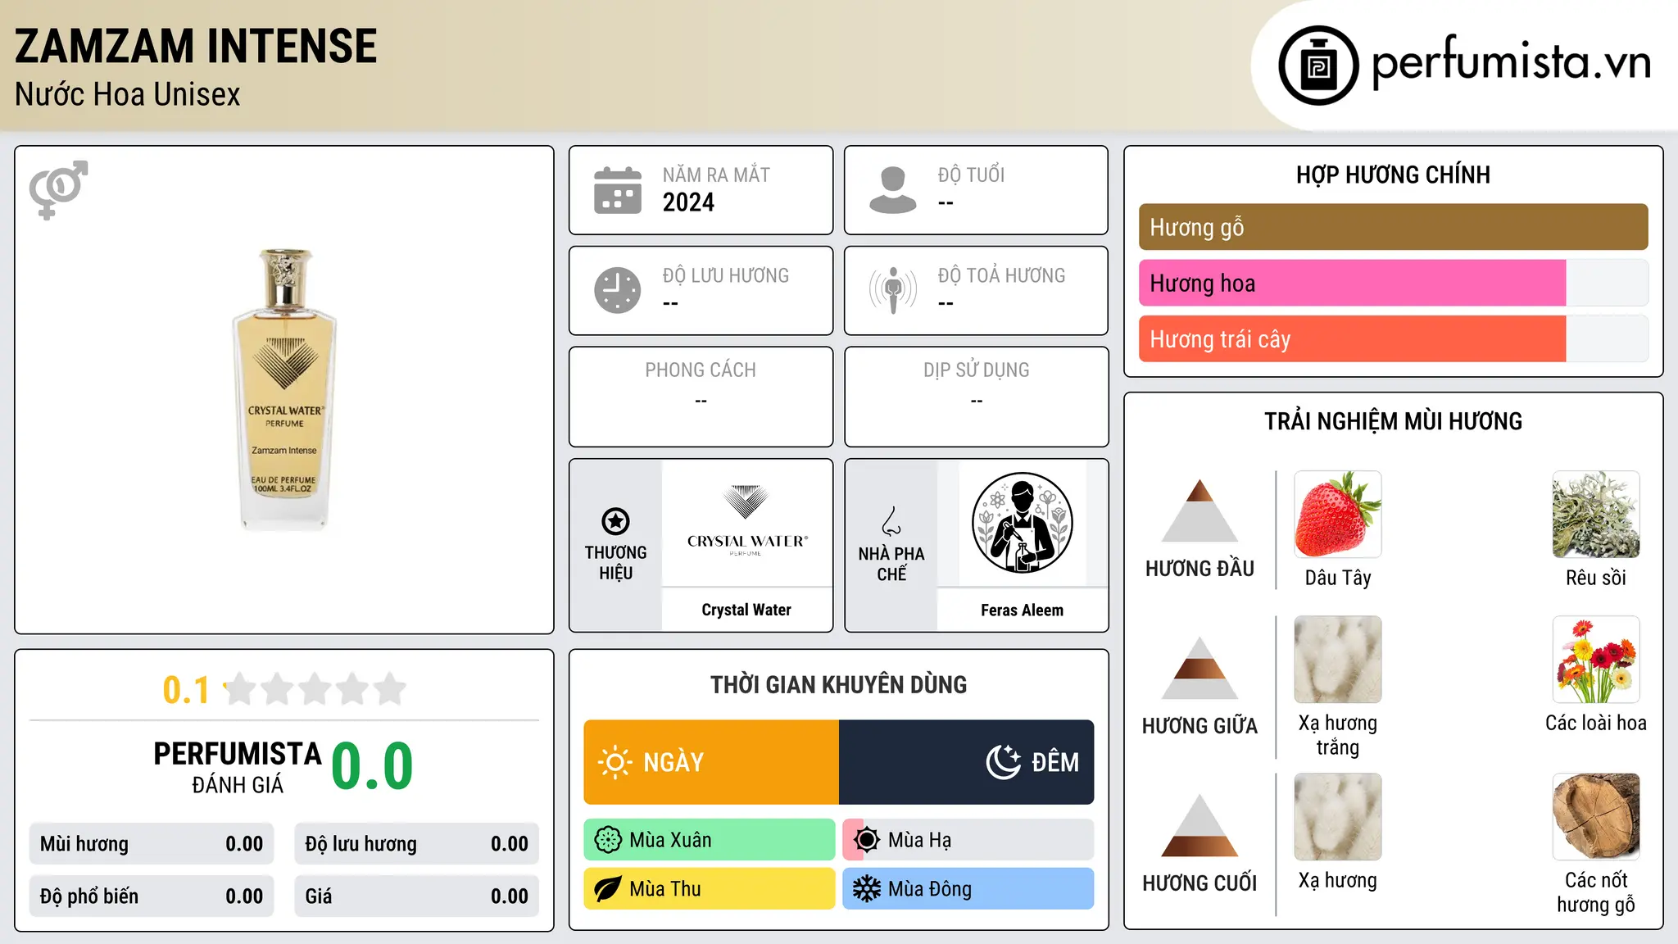1678x944 pixels.
Task: Click the Mùi hương score row
Action: [152, 844]
